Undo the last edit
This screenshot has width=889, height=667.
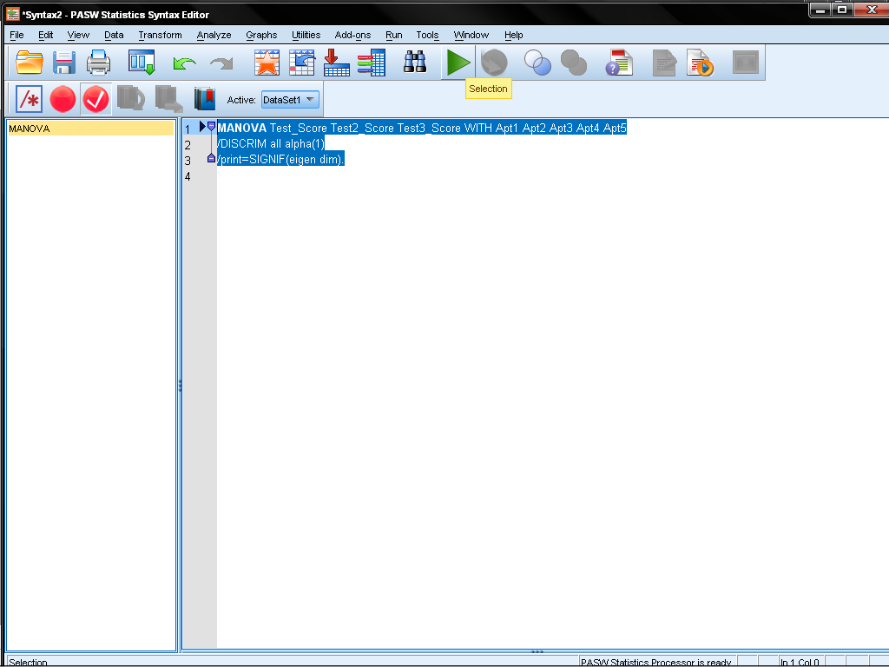[184, 63]
